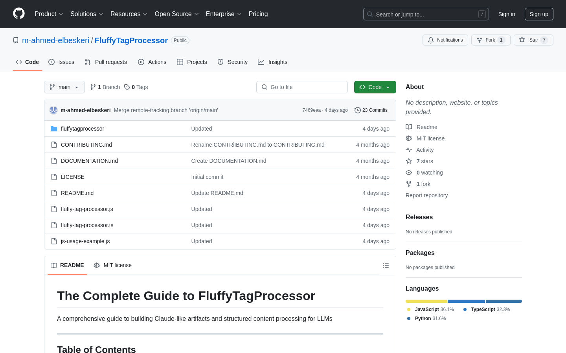
Task: Click the file icon next to CONTRIBUTING.md
Action: click(54, 145)
